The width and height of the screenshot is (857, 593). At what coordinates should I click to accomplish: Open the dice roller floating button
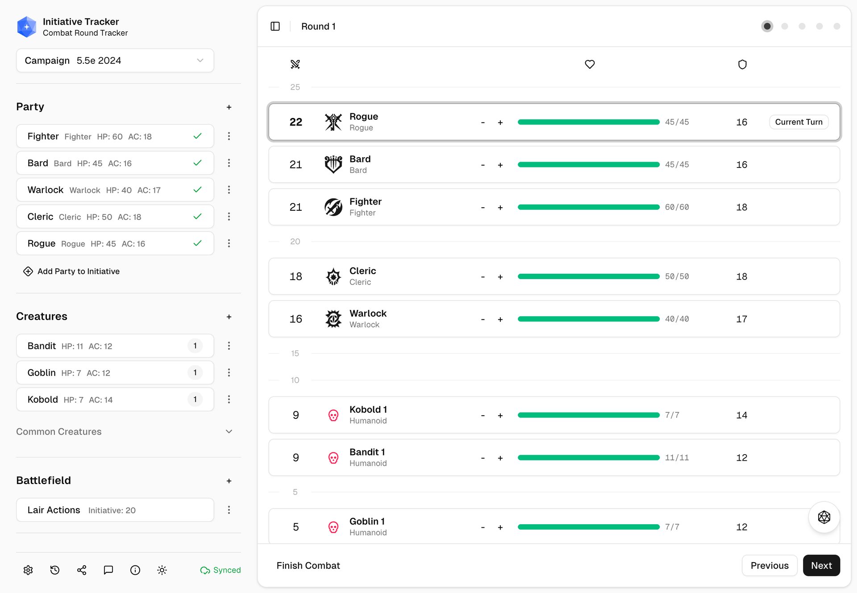coord(824,517)
